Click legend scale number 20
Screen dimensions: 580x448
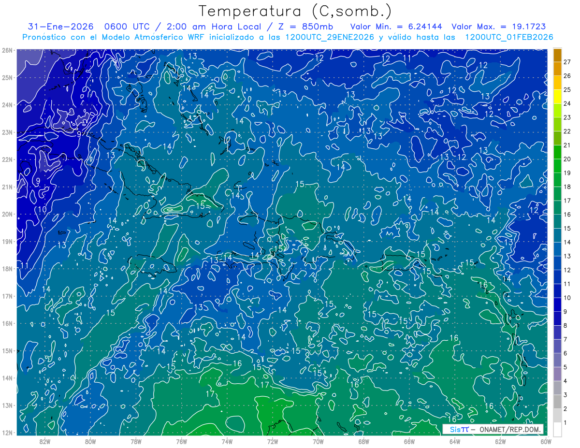click(567, 159)
